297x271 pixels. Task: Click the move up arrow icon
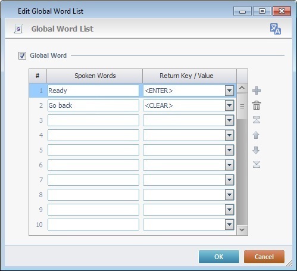[x=256, y=135]
